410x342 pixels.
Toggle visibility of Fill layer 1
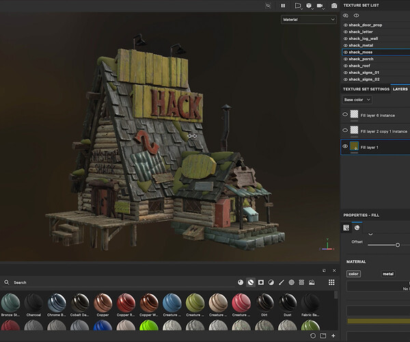pos(345,146)
